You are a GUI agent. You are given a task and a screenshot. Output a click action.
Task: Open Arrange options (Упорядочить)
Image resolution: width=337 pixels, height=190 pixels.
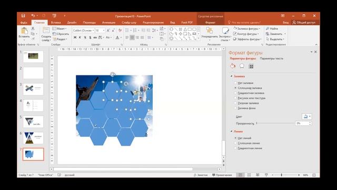pos(210,34)
